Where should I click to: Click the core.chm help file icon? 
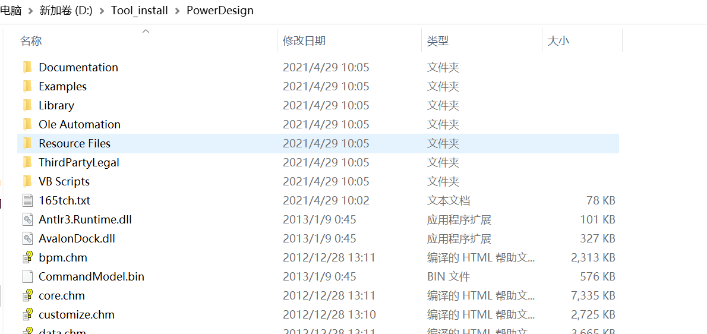[27, 296]
